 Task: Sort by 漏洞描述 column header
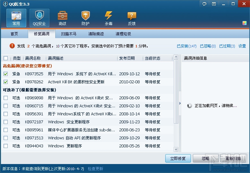(56, 58)
